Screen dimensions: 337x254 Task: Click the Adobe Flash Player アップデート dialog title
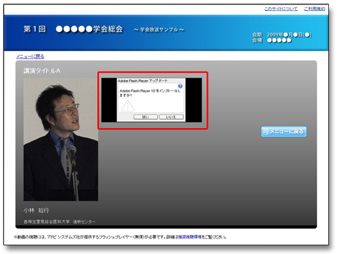click(142, 81)
